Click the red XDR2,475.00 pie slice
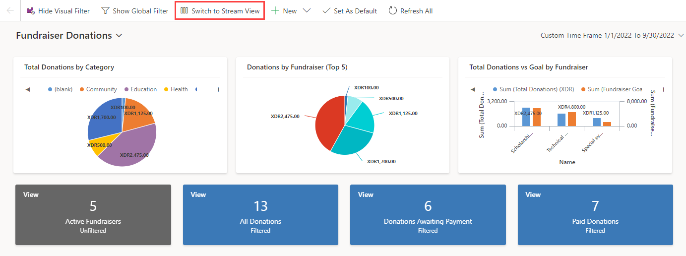 (328, 124)
